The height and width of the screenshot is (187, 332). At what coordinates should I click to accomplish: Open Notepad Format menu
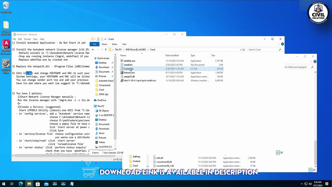click(27, 39)
